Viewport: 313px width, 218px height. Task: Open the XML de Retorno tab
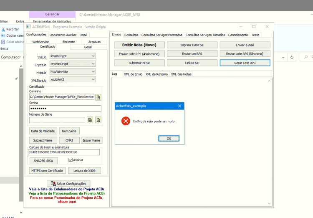(156, 74)
